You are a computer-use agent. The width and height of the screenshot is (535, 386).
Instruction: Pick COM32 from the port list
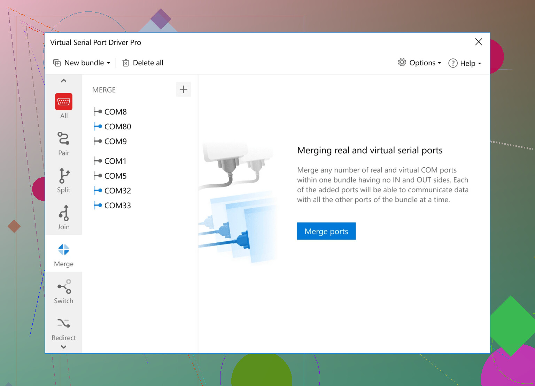point(117,191)
